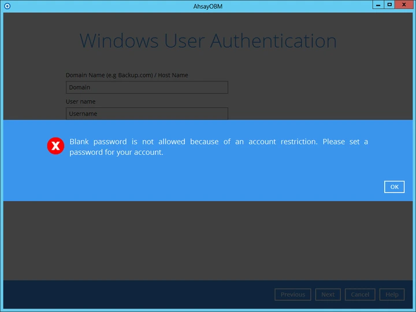
Task: Maximize the AhsayOBM window
Action: click(389, 4)
